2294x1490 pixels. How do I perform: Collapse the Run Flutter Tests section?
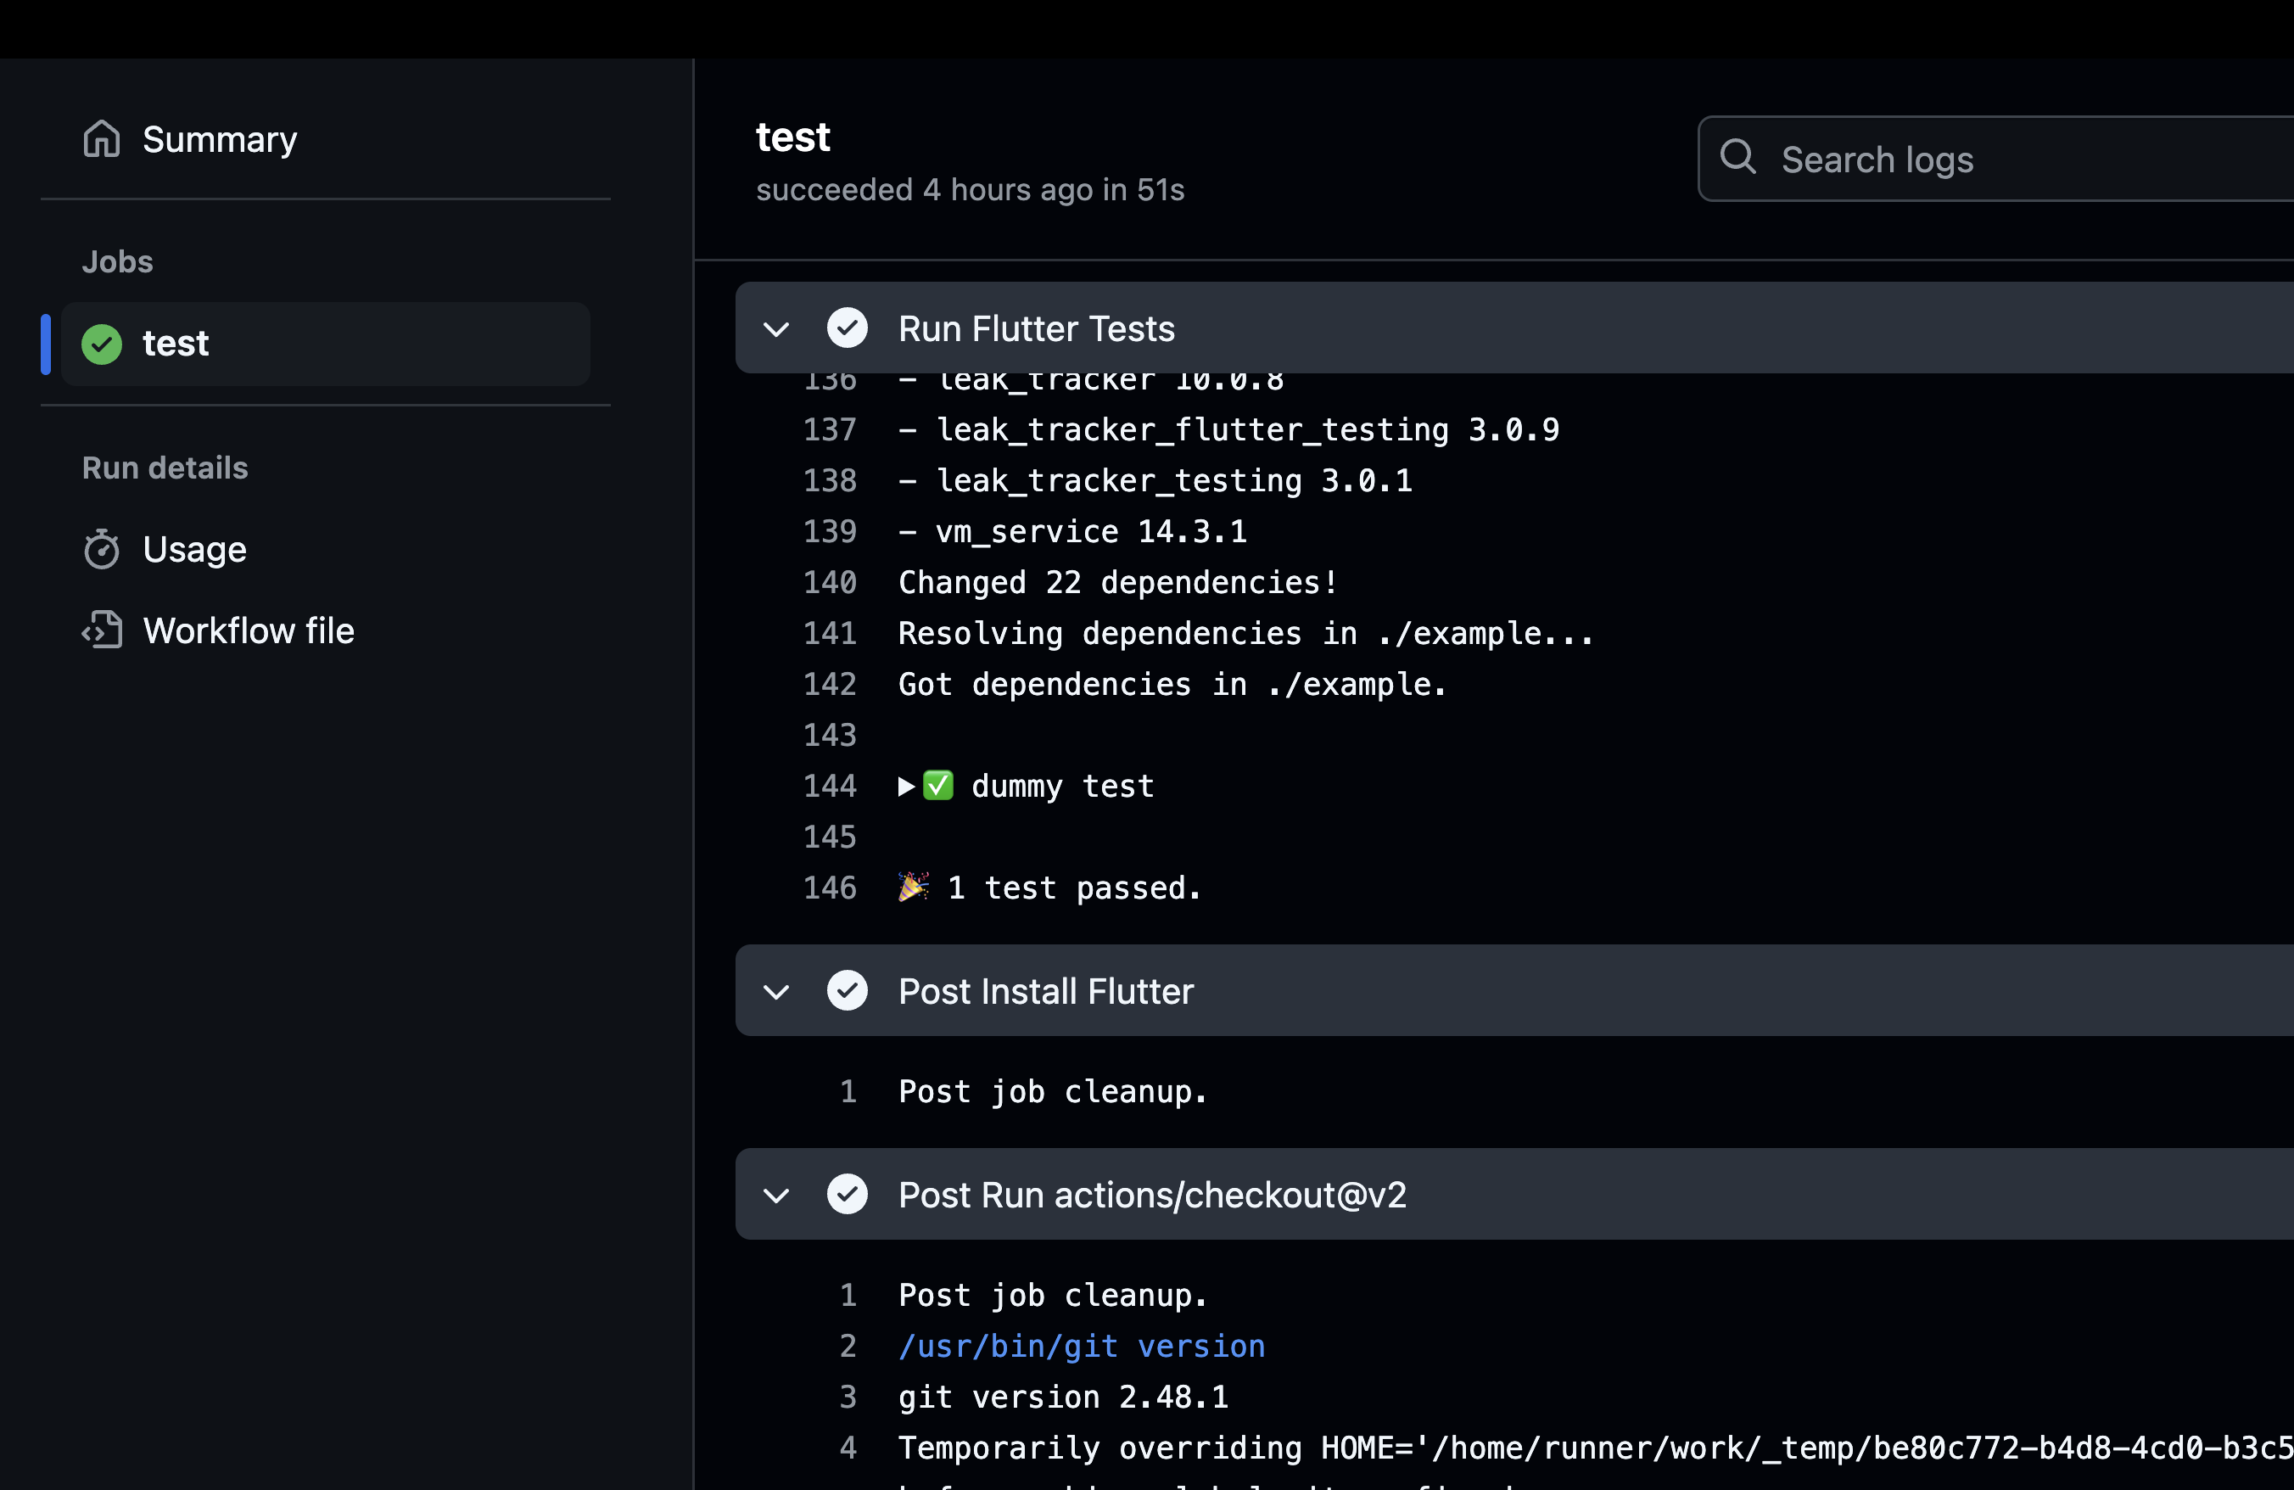[x=775, y=328]
